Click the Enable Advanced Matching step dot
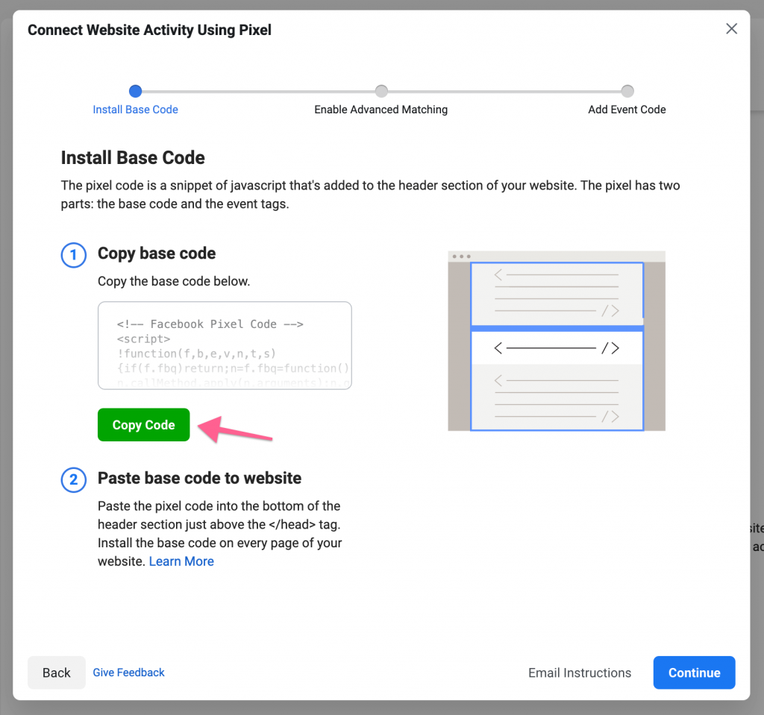The image size is (764, 715). [381, 91]
